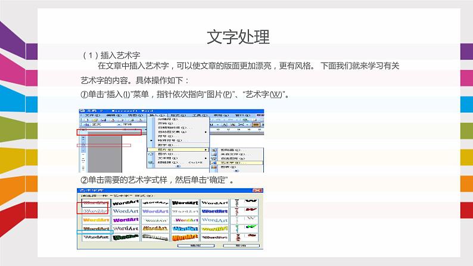Choose 特殊符号 from the Insert menu

pos(178,140)
